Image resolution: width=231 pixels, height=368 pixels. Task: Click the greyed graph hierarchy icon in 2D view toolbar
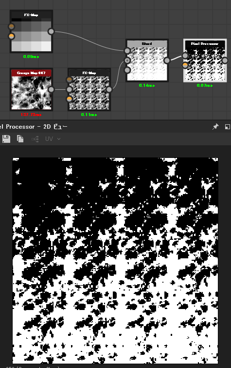click(35, 139)
